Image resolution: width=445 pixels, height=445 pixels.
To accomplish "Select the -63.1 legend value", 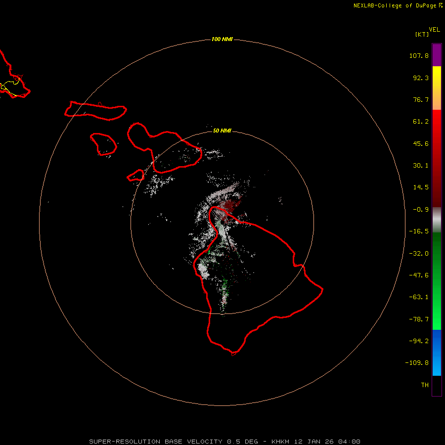I will click(419, 297).
